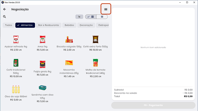The height and width of the screenshot is (111, 198).
Task: Add Café extra forte 500g image
Action: coord(96,39)
